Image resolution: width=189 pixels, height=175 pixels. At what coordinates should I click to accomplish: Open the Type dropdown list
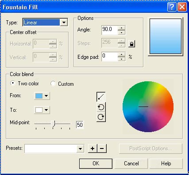coord(64,23)
